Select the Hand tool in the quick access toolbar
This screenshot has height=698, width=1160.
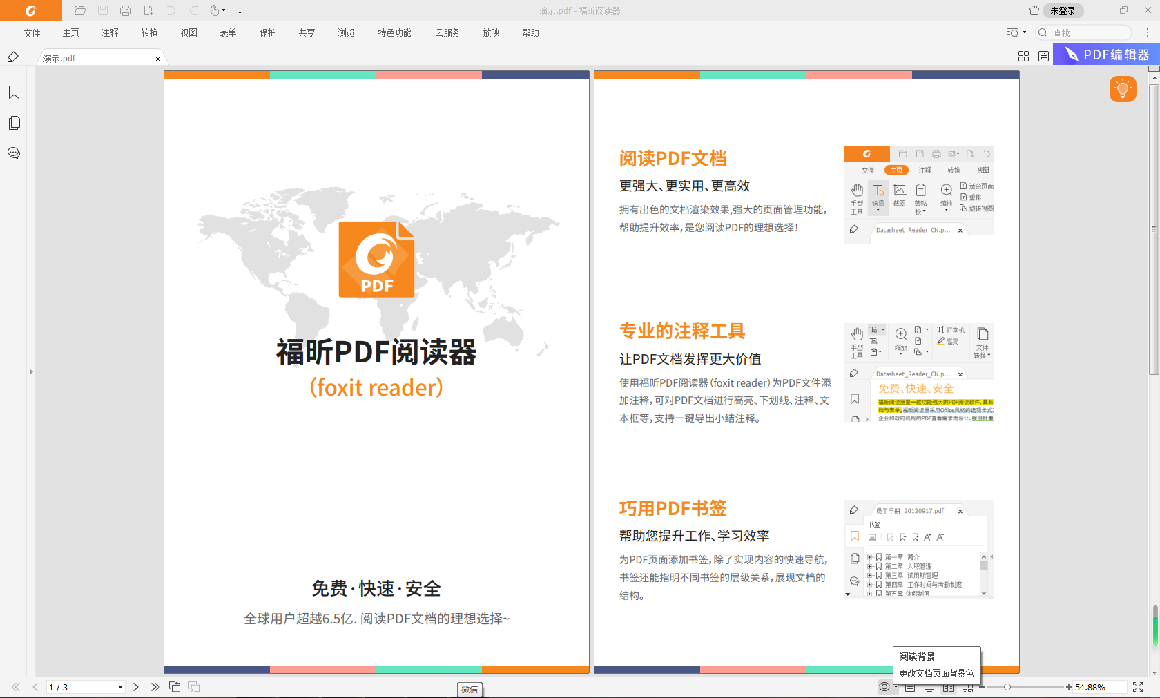(x=215, y=11)
